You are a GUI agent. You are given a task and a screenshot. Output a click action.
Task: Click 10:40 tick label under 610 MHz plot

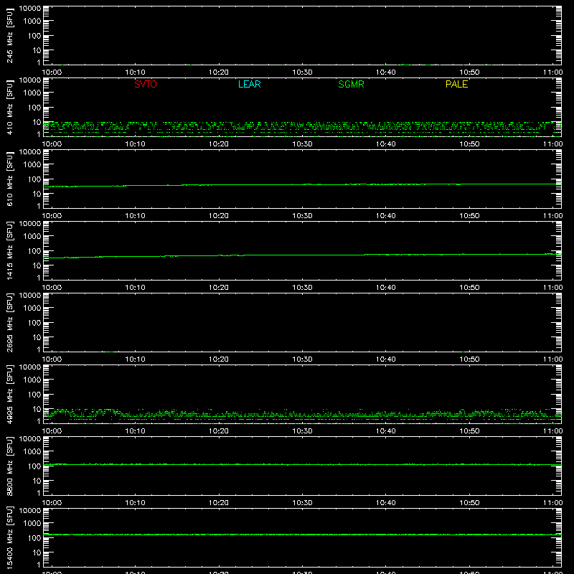pyautogui.click(x=385, y=216)
